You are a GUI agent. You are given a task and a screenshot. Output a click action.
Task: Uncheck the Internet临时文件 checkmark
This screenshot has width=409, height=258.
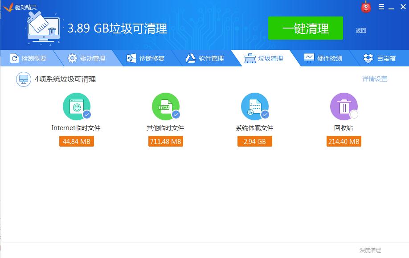pos(87,114)
